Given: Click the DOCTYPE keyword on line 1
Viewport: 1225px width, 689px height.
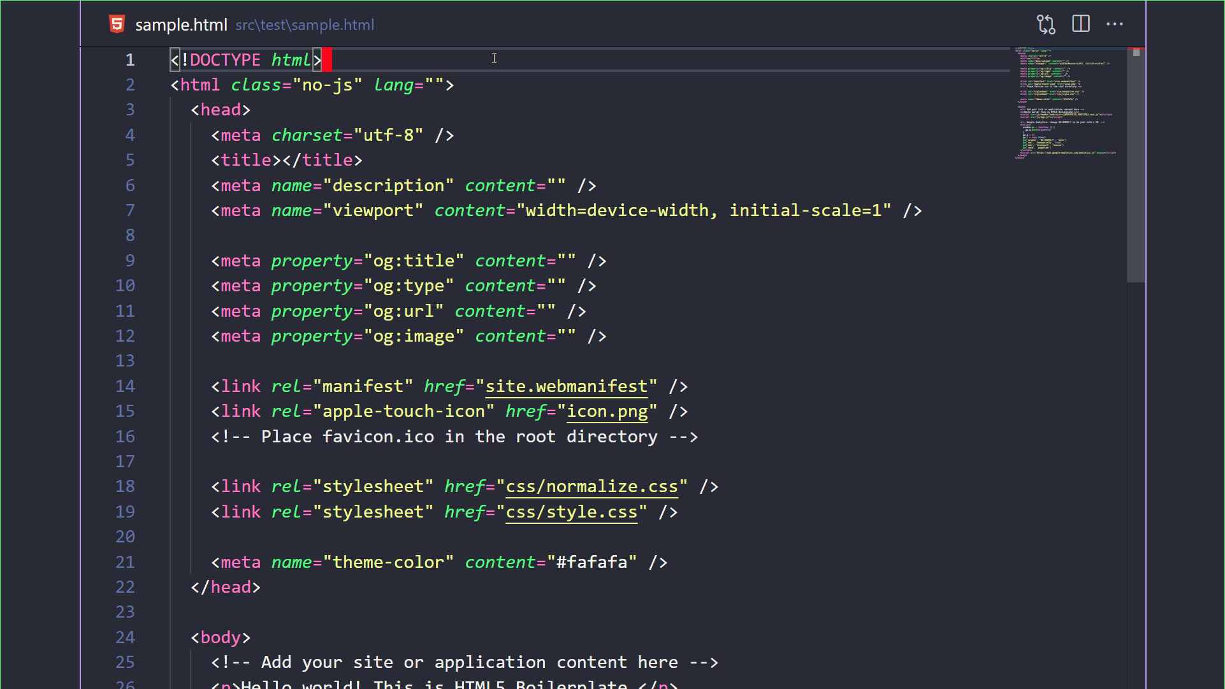Looking at the screenshot, I should (x=225, y=60).
